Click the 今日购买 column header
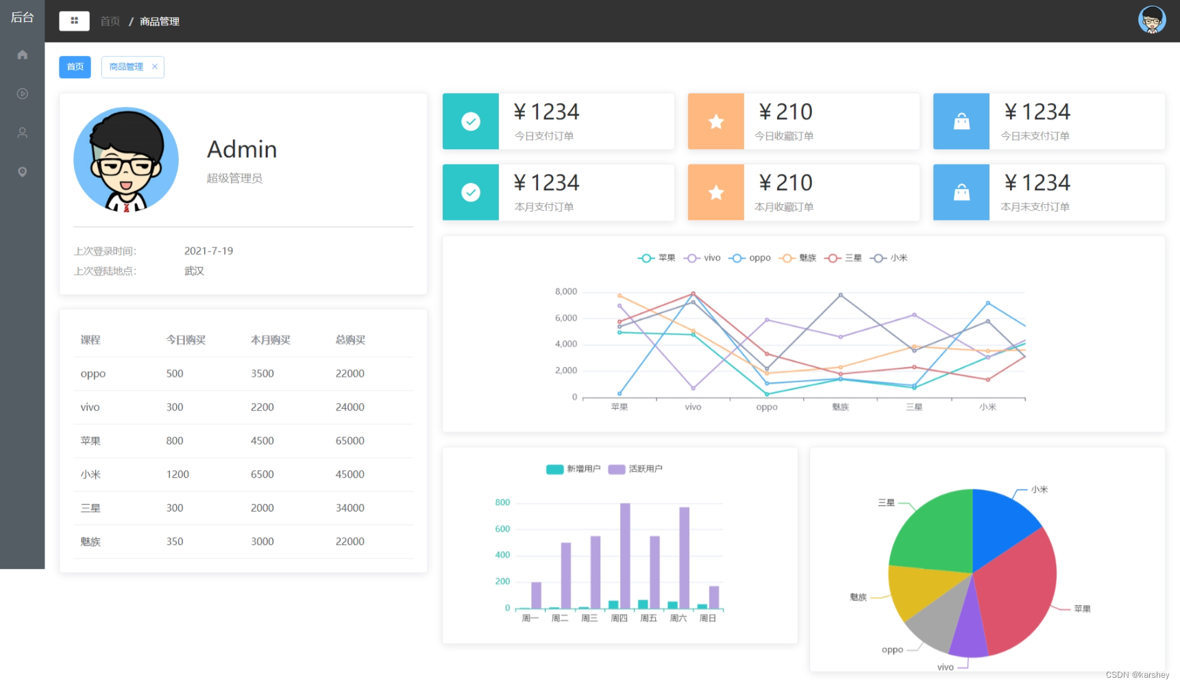This screenshot has height=686, width=1180. coord(186,340)
